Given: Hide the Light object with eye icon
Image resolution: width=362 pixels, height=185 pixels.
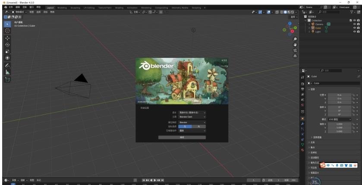Looking at the screenshot, I should 355,32.
